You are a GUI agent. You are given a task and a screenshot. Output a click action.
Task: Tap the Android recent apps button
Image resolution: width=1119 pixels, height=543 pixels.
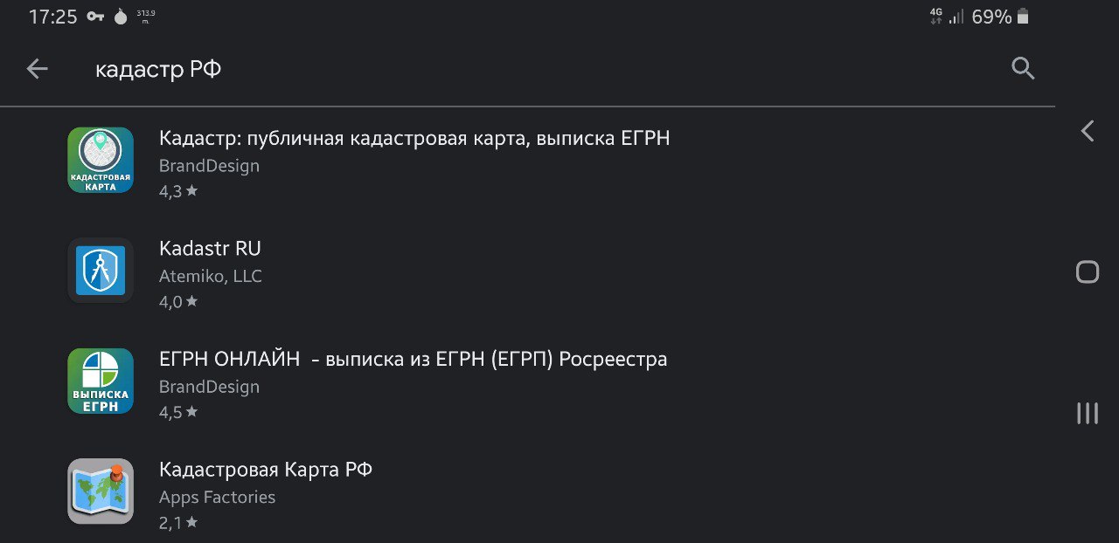coord(1088,413)
